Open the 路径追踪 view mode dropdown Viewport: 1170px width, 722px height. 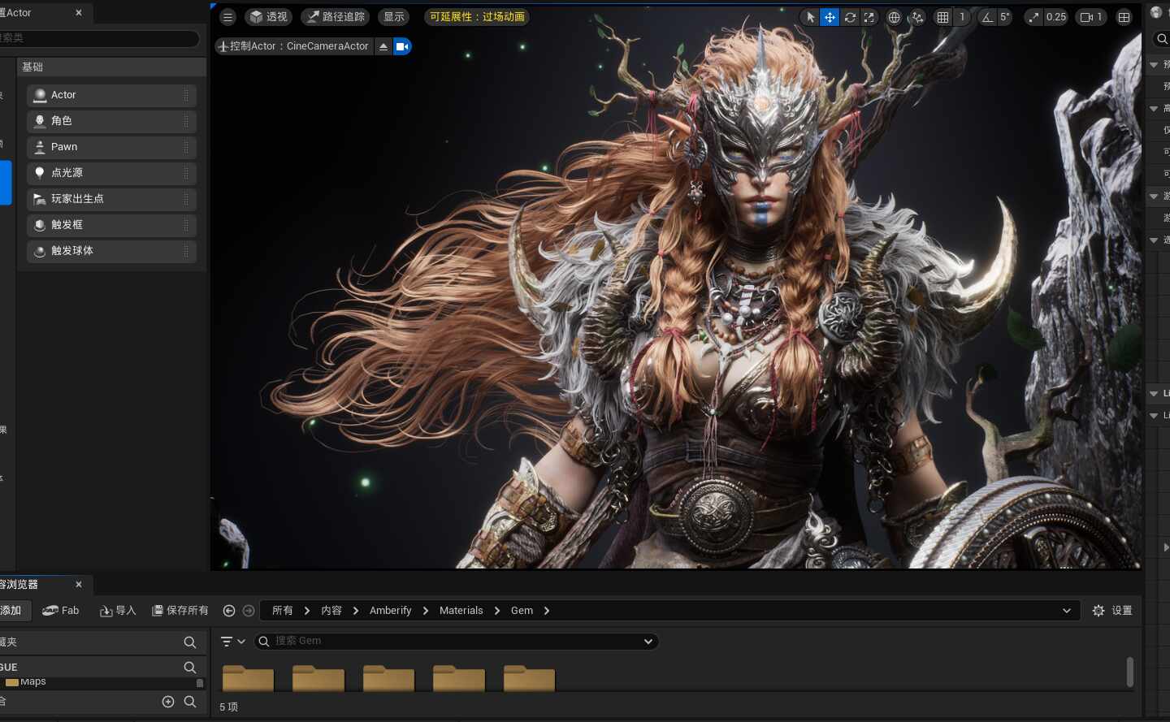pos(336,17)
